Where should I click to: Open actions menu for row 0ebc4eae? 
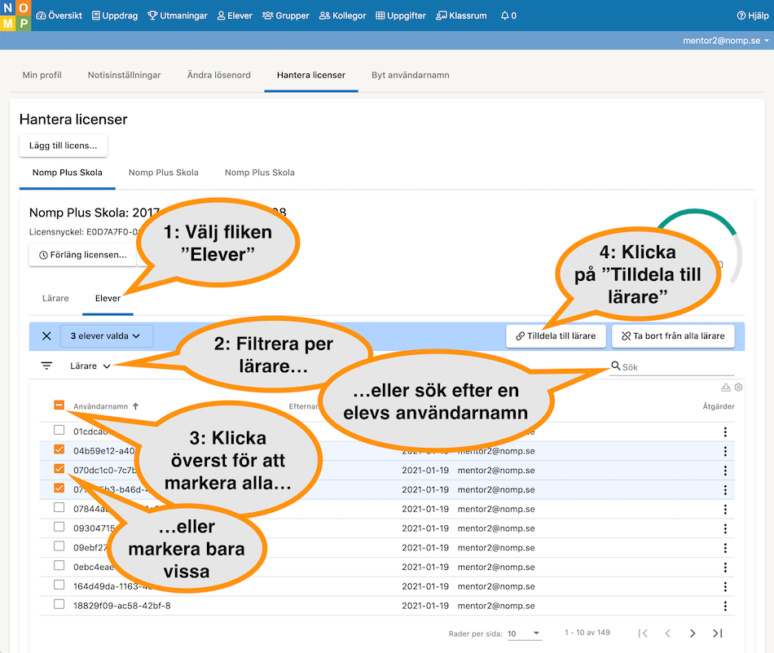725,568
